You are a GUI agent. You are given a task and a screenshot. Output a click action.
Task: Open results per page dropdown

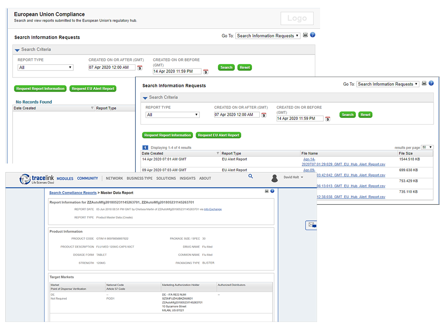427,147
